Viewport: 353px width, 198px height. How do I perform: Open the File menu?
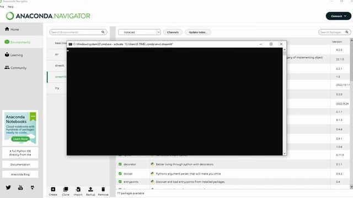pos(2,7)
